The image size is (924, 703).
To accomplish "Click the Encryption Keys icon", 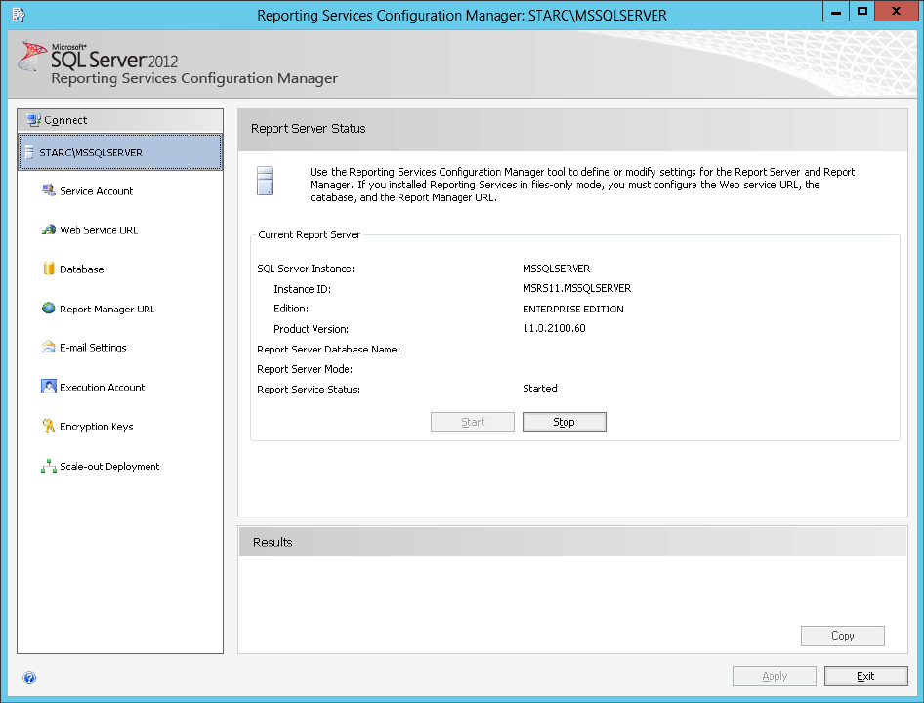I will tap(48, 426).
